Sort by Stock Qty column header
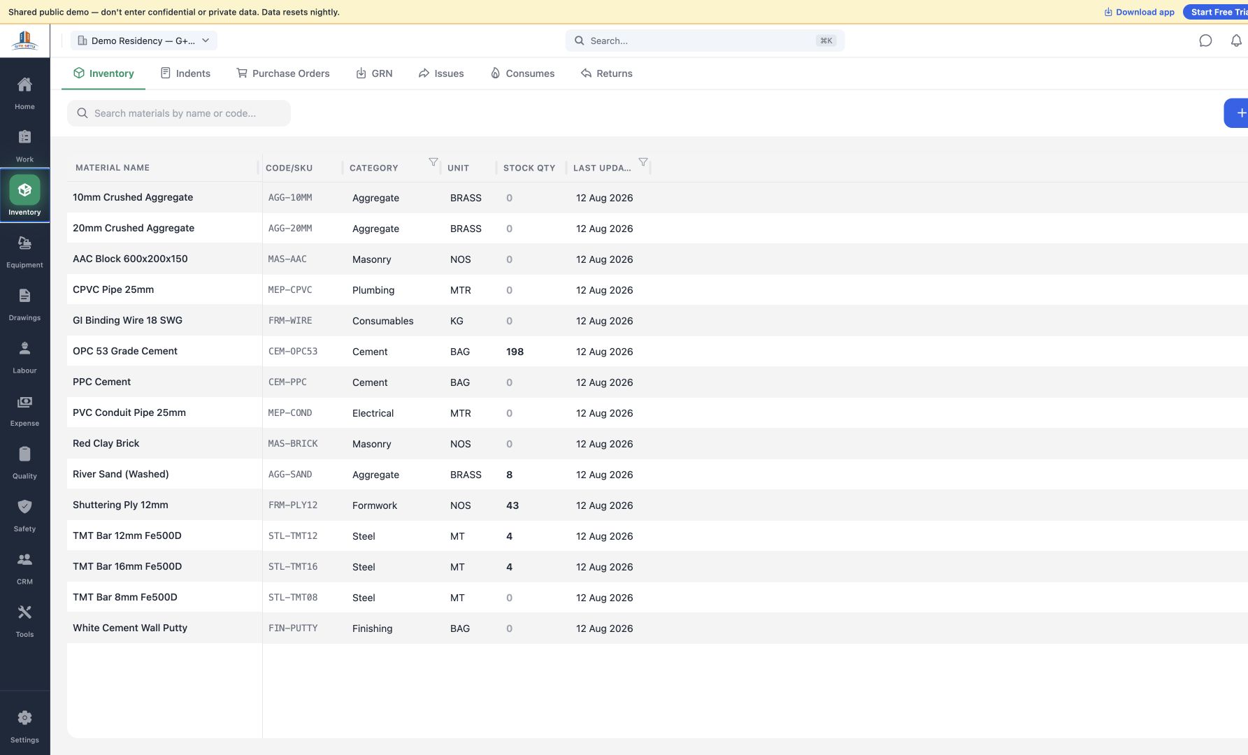 [529, 168]
